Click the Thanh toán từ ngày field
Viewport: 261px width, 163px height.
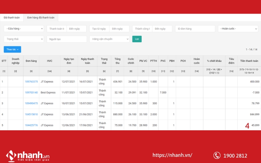point(57,29)
